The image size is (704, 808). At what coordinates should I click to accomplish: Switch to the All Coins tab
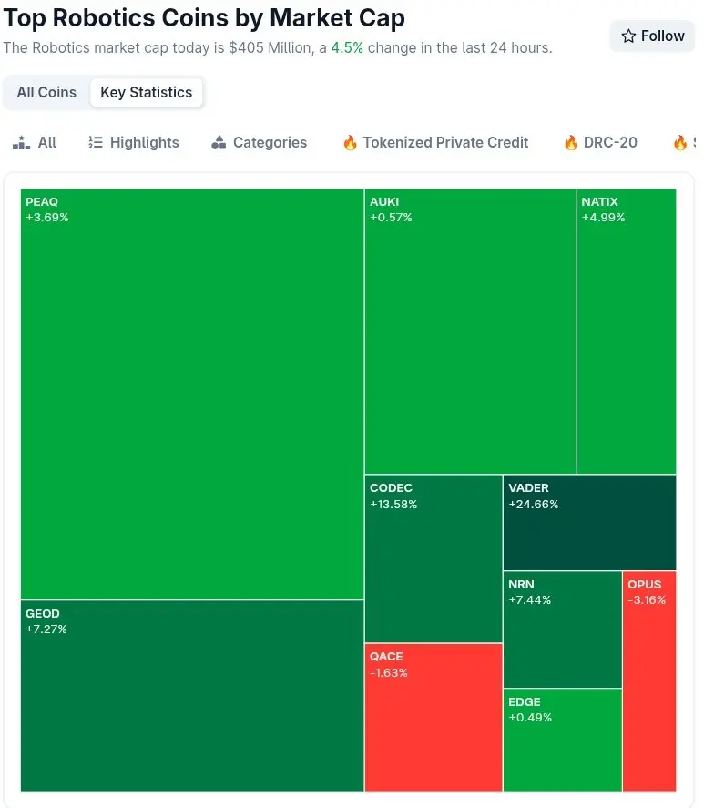click(46, 93)
